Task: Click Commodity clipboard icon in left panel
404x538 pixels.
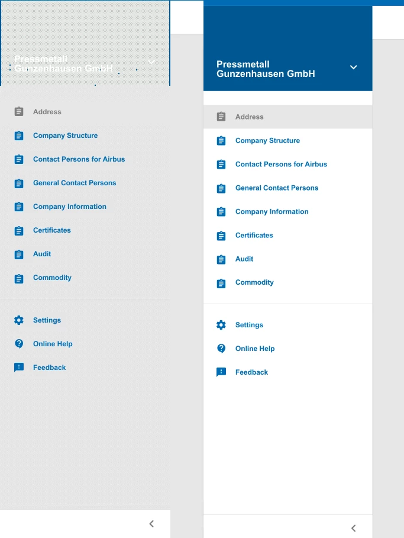Action: click(19, 278)
